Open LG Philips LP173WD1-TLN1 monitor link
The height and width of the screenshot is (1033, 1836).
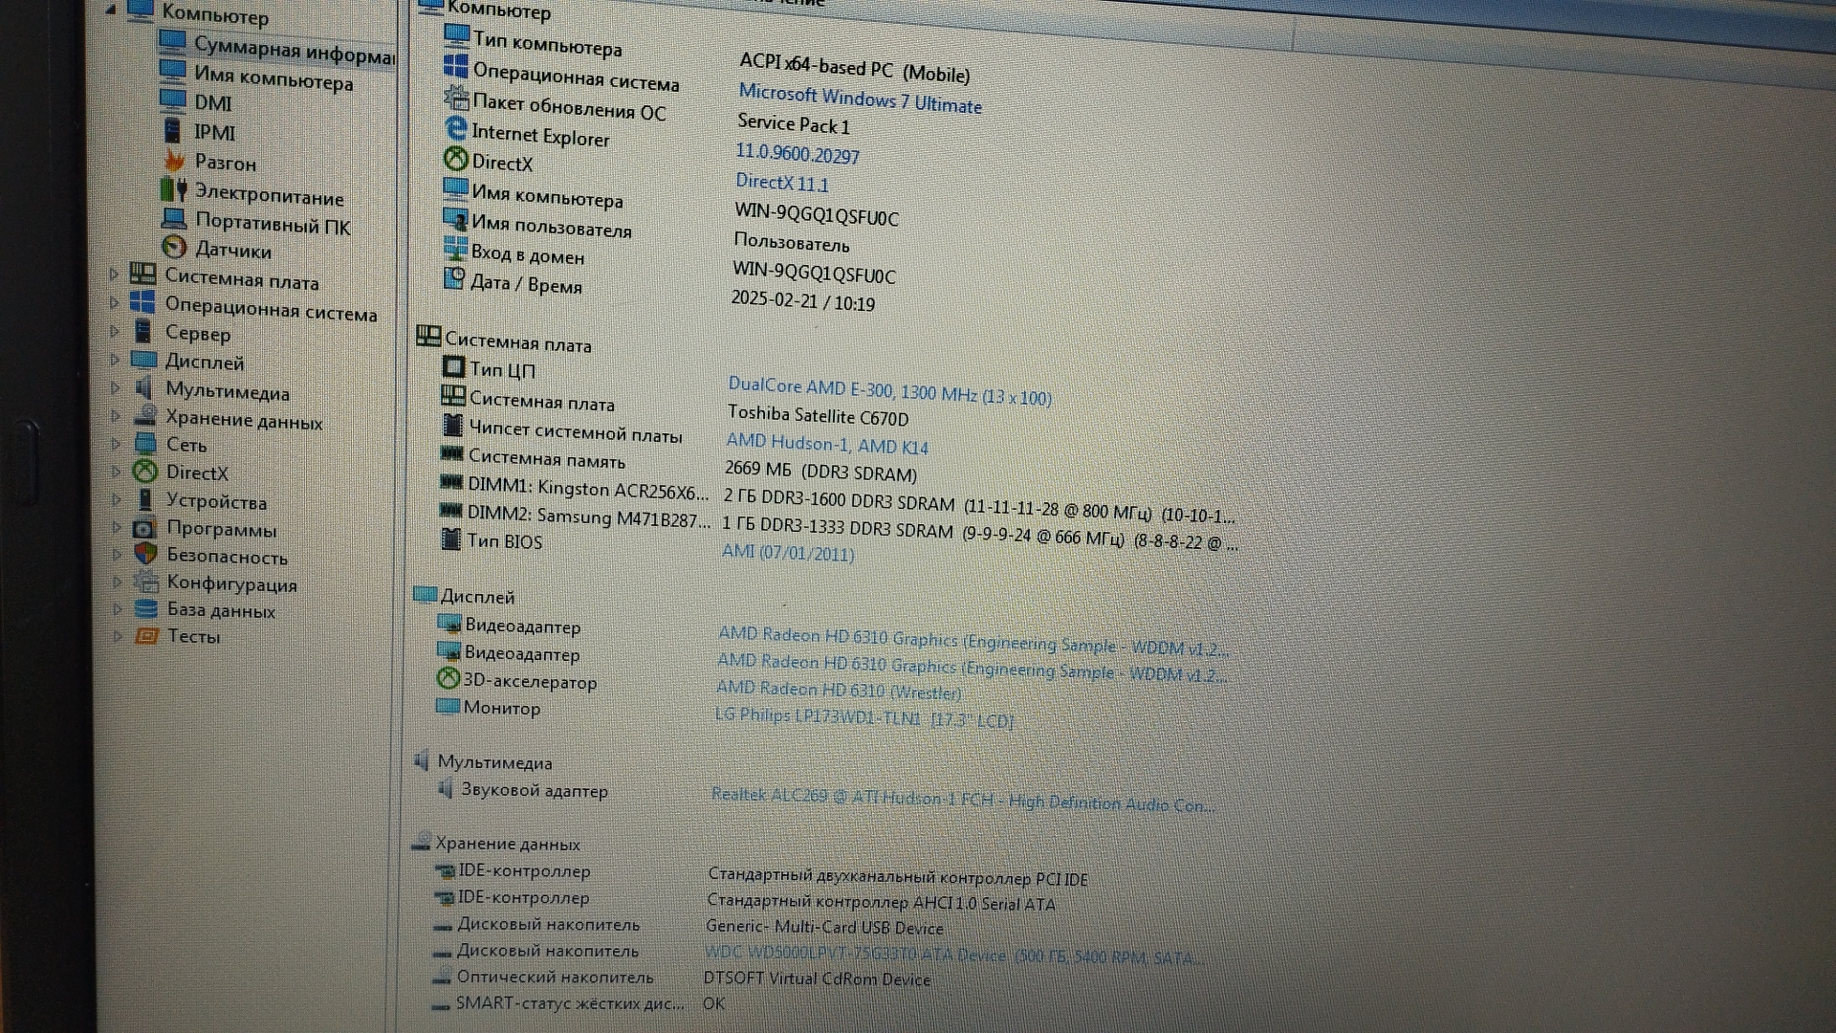click(863, 717)
